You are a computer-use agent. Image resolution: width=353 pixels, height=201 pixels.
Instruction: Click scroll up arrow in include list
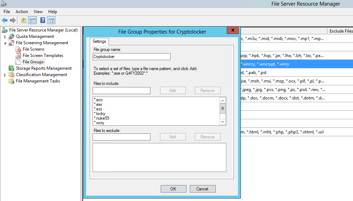pos(222,100)
